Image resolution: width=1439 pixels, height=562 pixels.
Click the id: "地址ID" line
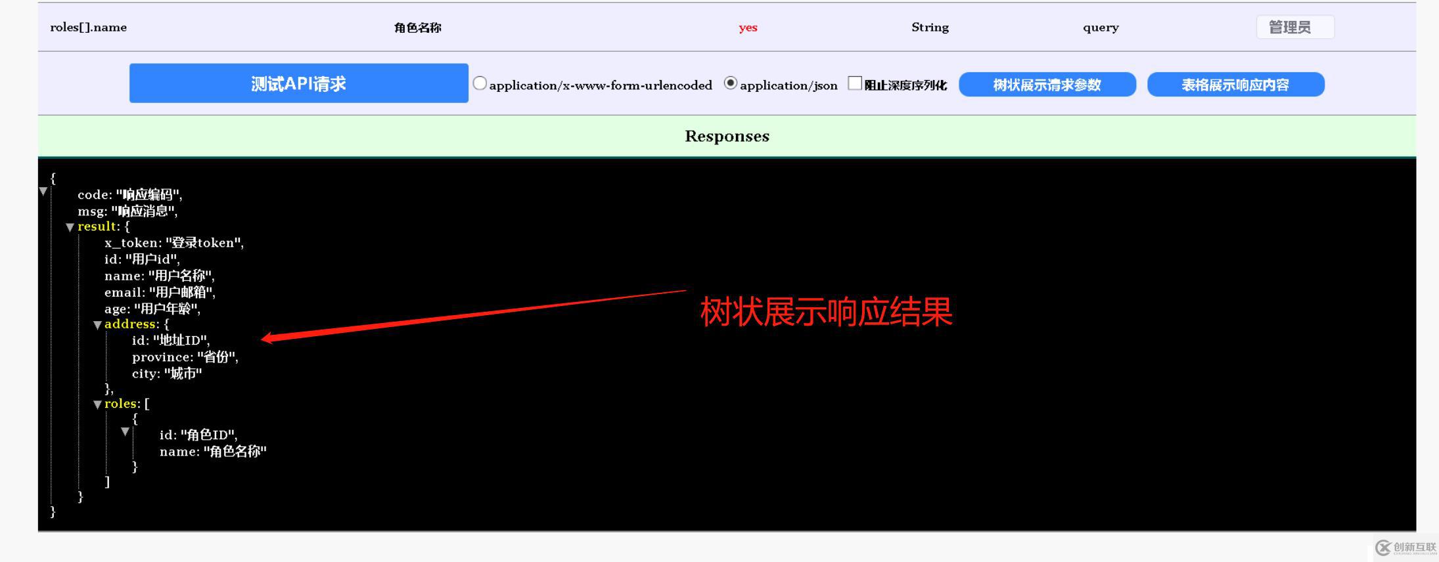point(171,340)
